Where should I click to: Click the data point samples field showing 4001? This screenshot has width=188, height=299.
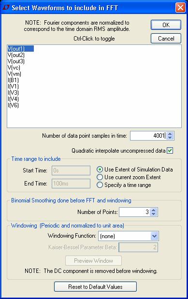tap(148, 136)
